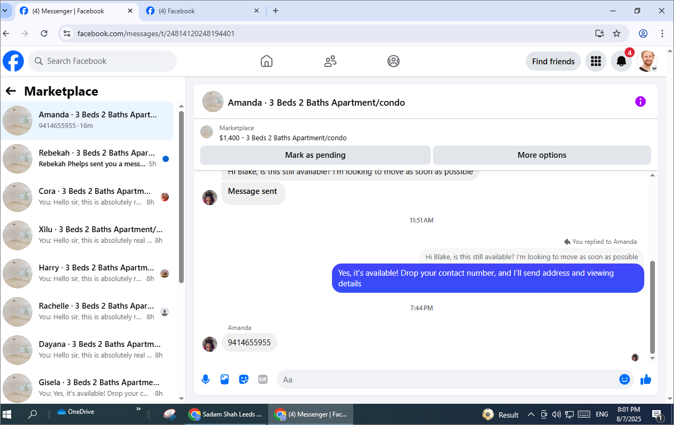
Task: Open the GIF picker icon
Action: 263,379
